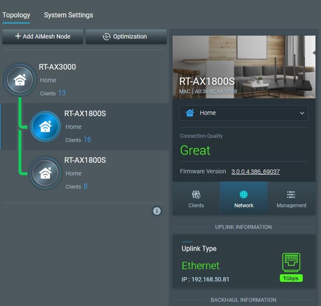Click the 1Gbps speed badge

click(291, 278)
